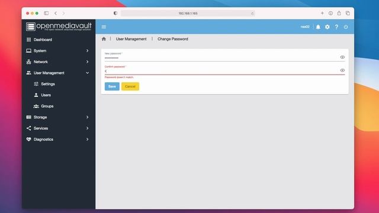Go back in Safari
Screen dimensions: 379x213
tap(56, 13)
